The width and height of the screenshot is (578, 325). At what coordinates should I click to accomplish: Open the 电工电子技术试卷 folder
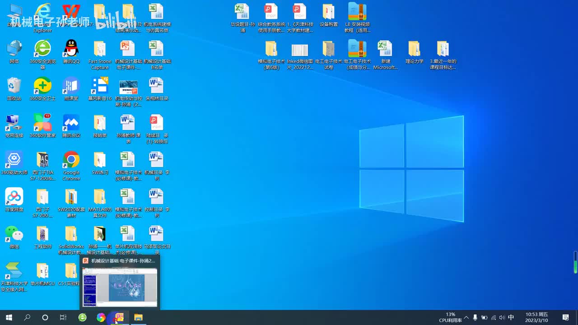pos(328,55)
